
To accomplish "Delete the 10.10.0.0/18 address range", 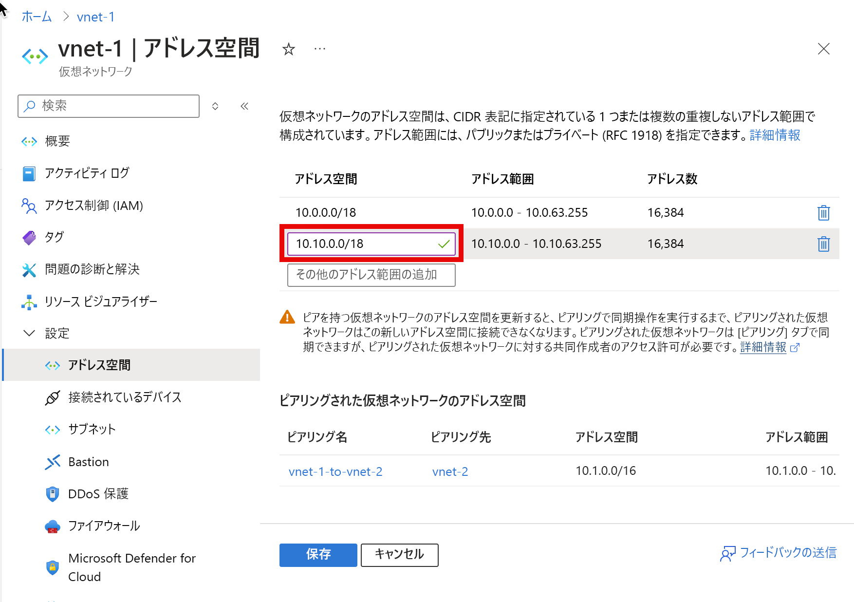I will click(x=823, y=244).
